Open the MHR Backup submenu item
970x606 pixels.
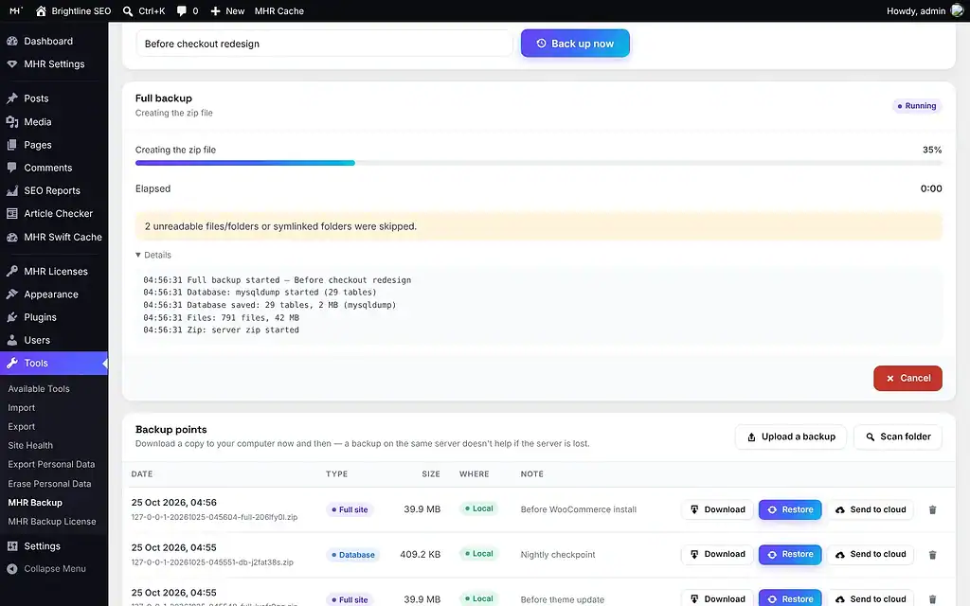[x=35, y=503]
